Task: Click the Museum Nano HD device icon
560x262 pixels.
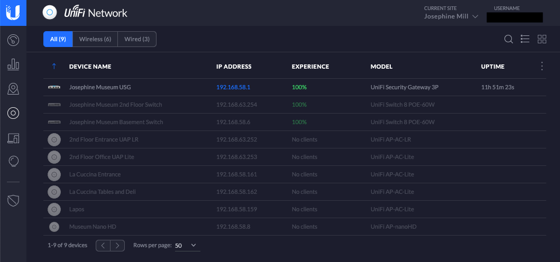Action: tap(54, 227)
